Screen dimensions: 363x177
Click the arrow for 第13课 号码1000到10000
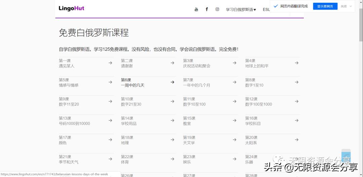[x=111, y=120]
